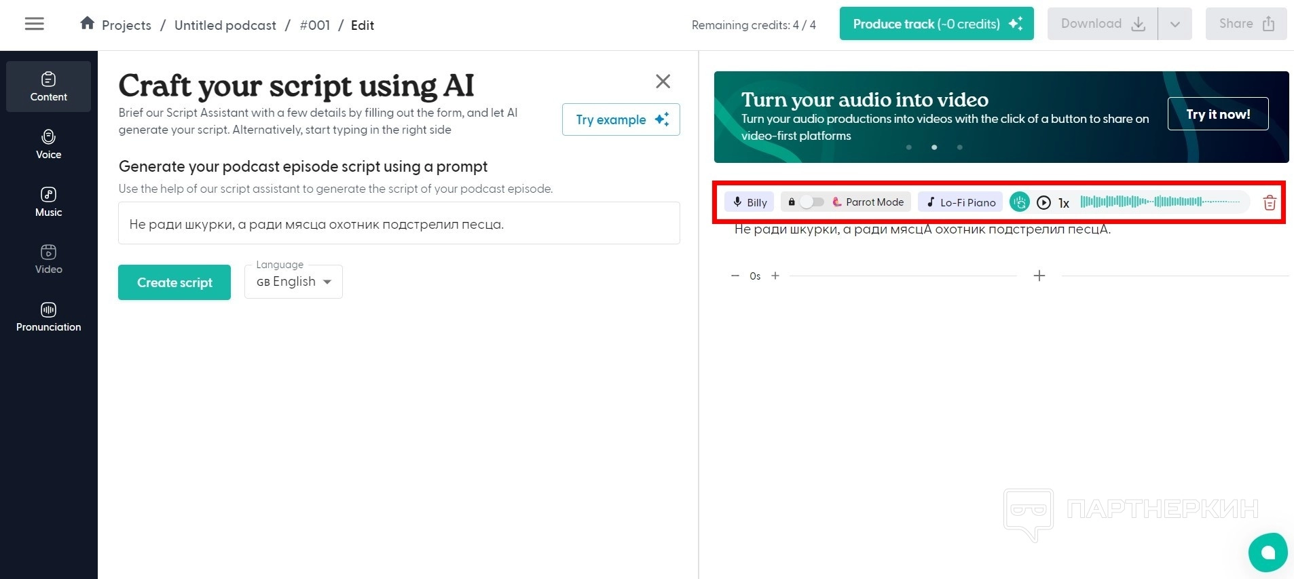Open the chat support bubble
Screen dimensions: 1294x579
1267,552
